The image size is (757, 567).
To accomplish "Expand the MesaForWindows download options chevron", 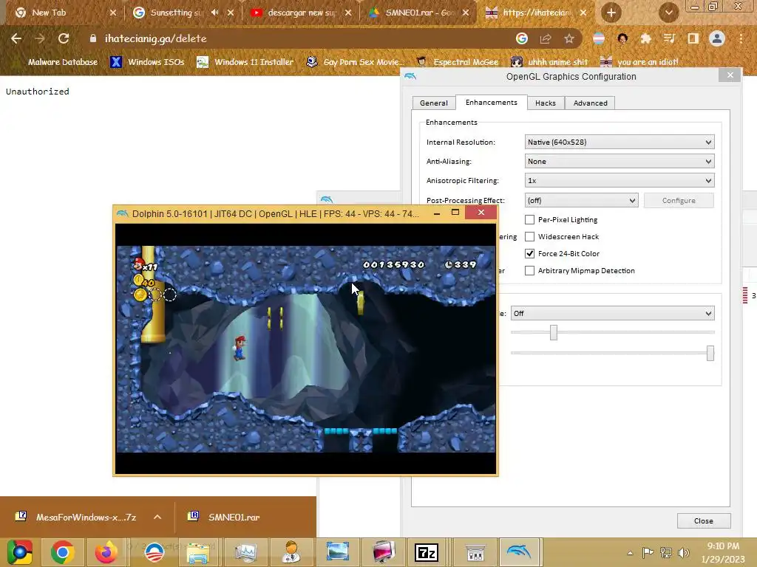I will point(157,517).
